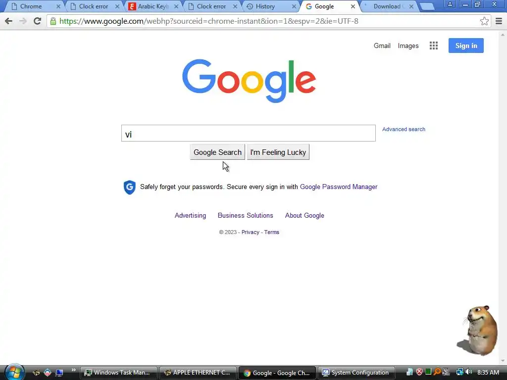
Task: View site security via green padlock
Action: pyautogui.click(x=53, y=21)
